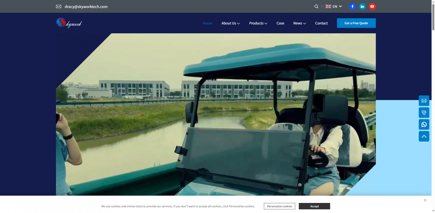Click the Personalize cookies button
The width and height of the screenshot is (435, 213).
(279, 206)
